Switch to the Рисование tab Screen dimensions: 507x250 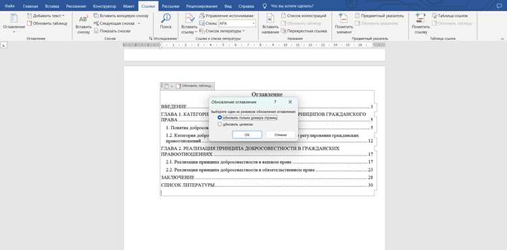76,6
